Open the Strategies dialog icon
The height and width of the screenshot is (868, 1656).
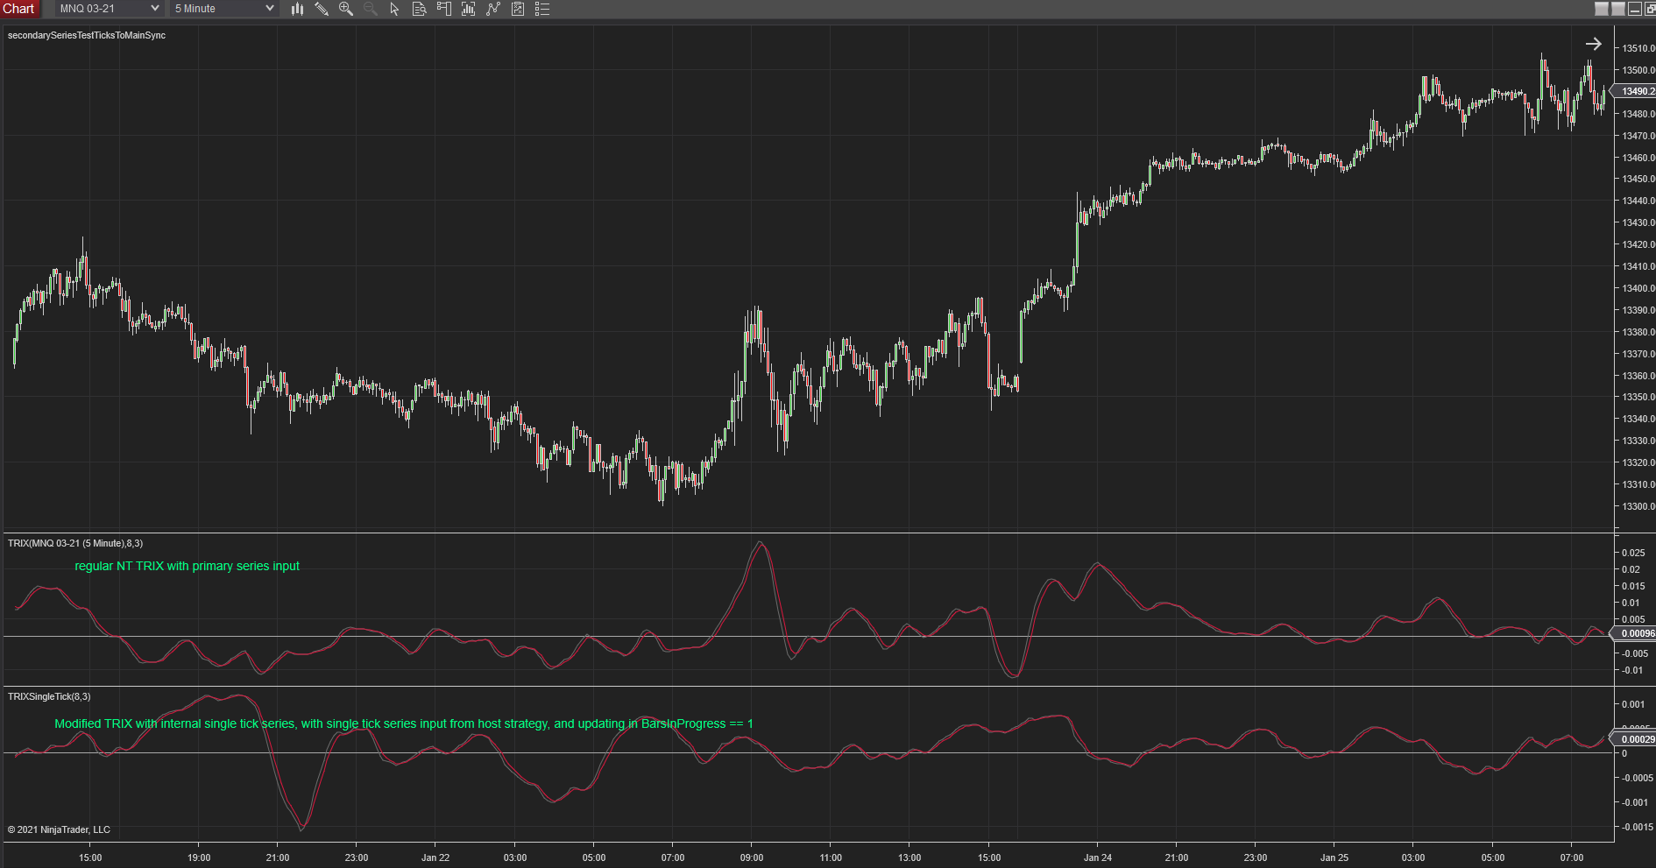coord(518,9)
